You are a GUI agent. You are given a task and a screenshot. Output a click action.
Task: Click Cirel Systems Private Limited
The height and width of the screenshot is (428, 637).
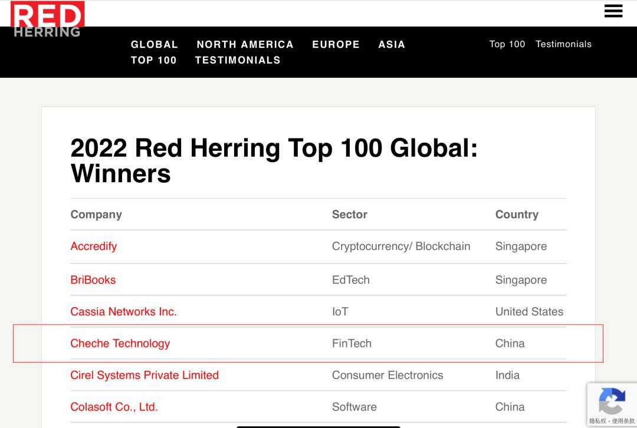click(144, 375)
